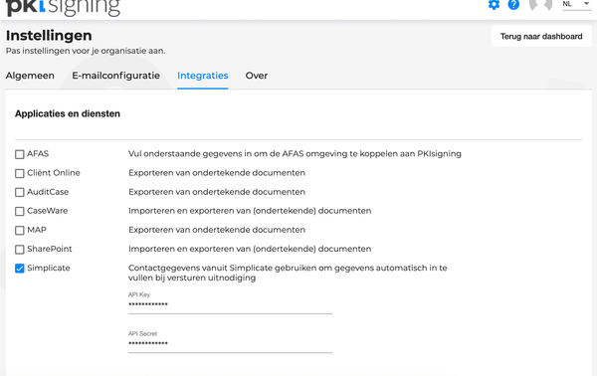Viewport: 597px width, 376px height.
Task: Go back via Terug naar dashboard
Action: click(x=541, y=36)
